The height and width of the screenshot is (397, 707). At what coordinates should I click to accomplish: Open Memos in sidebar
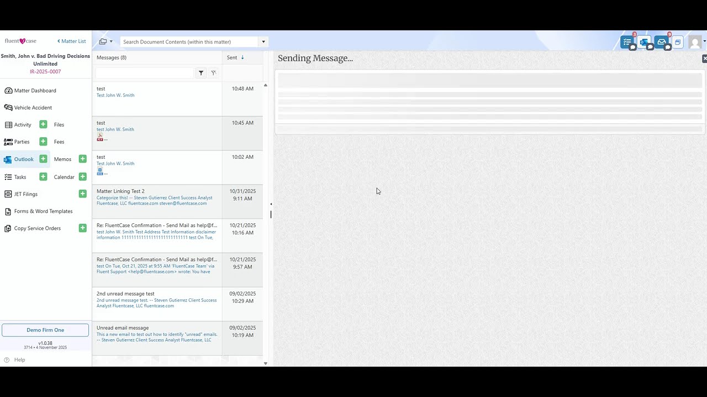[62, 159]
